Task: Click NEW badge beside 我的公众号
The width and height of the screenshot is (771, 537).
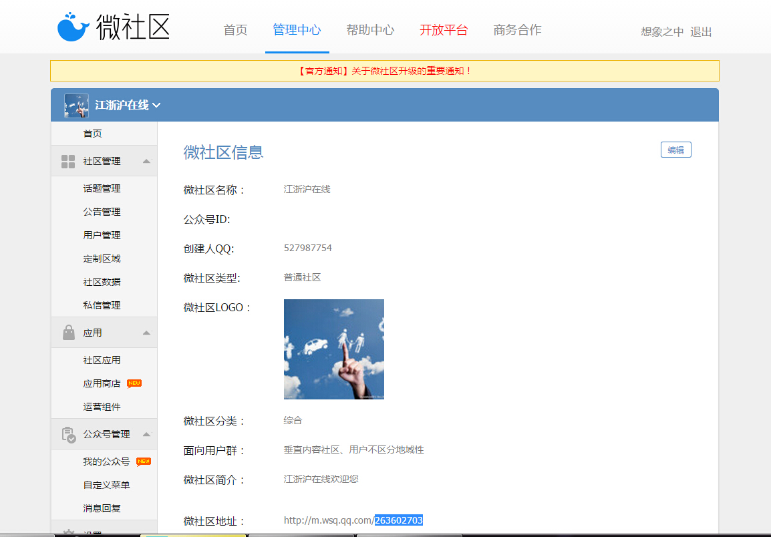Action: click(144, 462)
